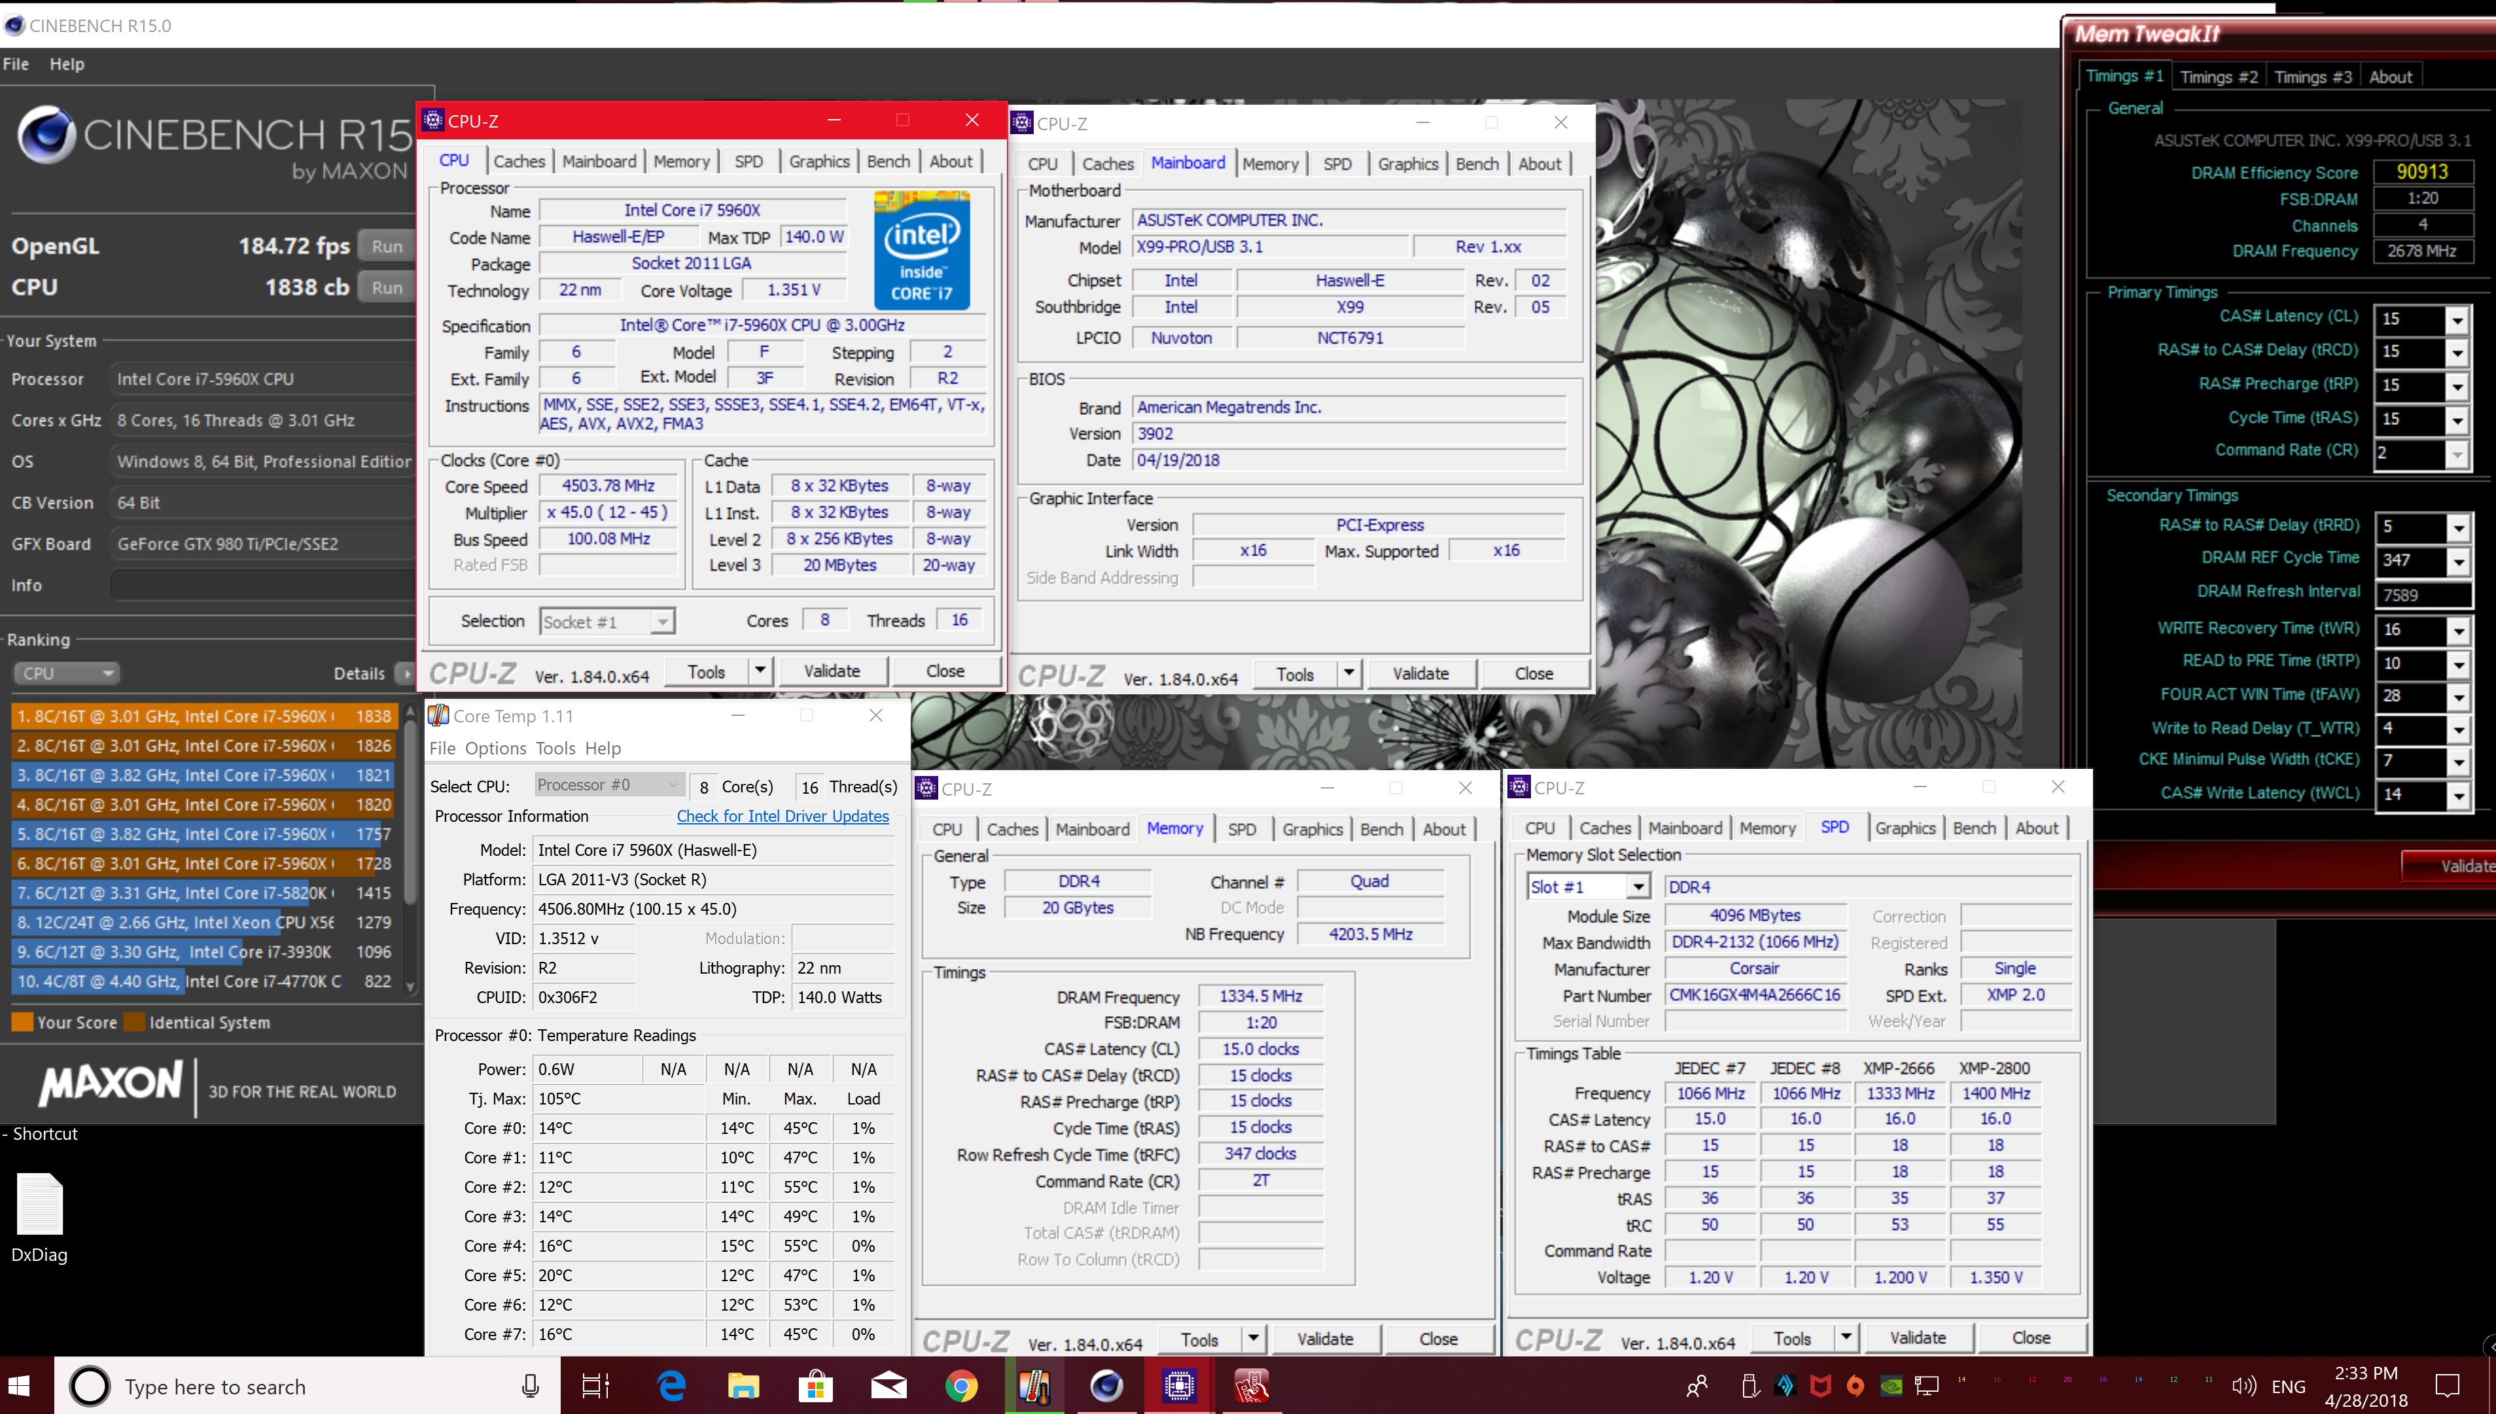Viewport: 2496px width, 1414px height.
Task: Switch to CPU-Z chip taskbar icon
Action: [1178, 1386]
